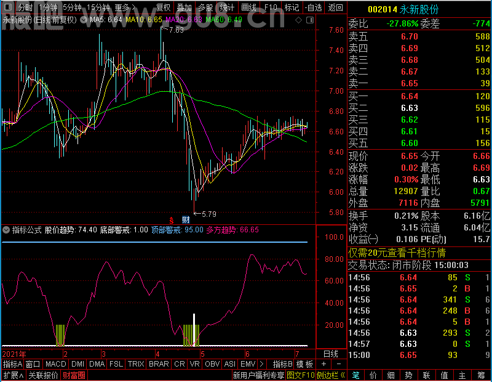Viewport: 492px width, 382px height.
Task: Select the 价 price tab
Action: click(373, 375)
